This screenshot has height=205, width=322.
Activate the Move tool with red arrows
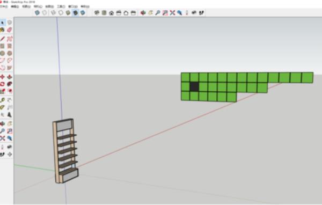coord(3,77)
